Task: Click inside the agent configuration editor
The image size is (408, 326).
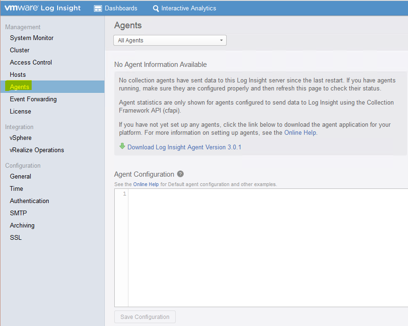Action: tap(268, 248)
